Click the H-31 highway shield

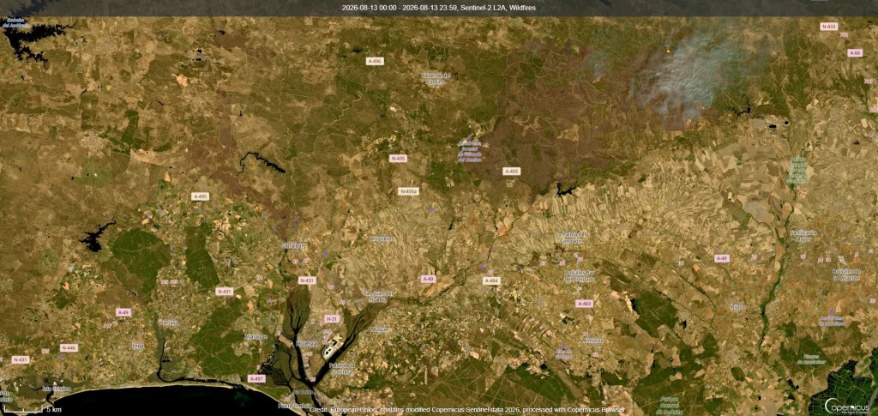click(x=332, y=318)
